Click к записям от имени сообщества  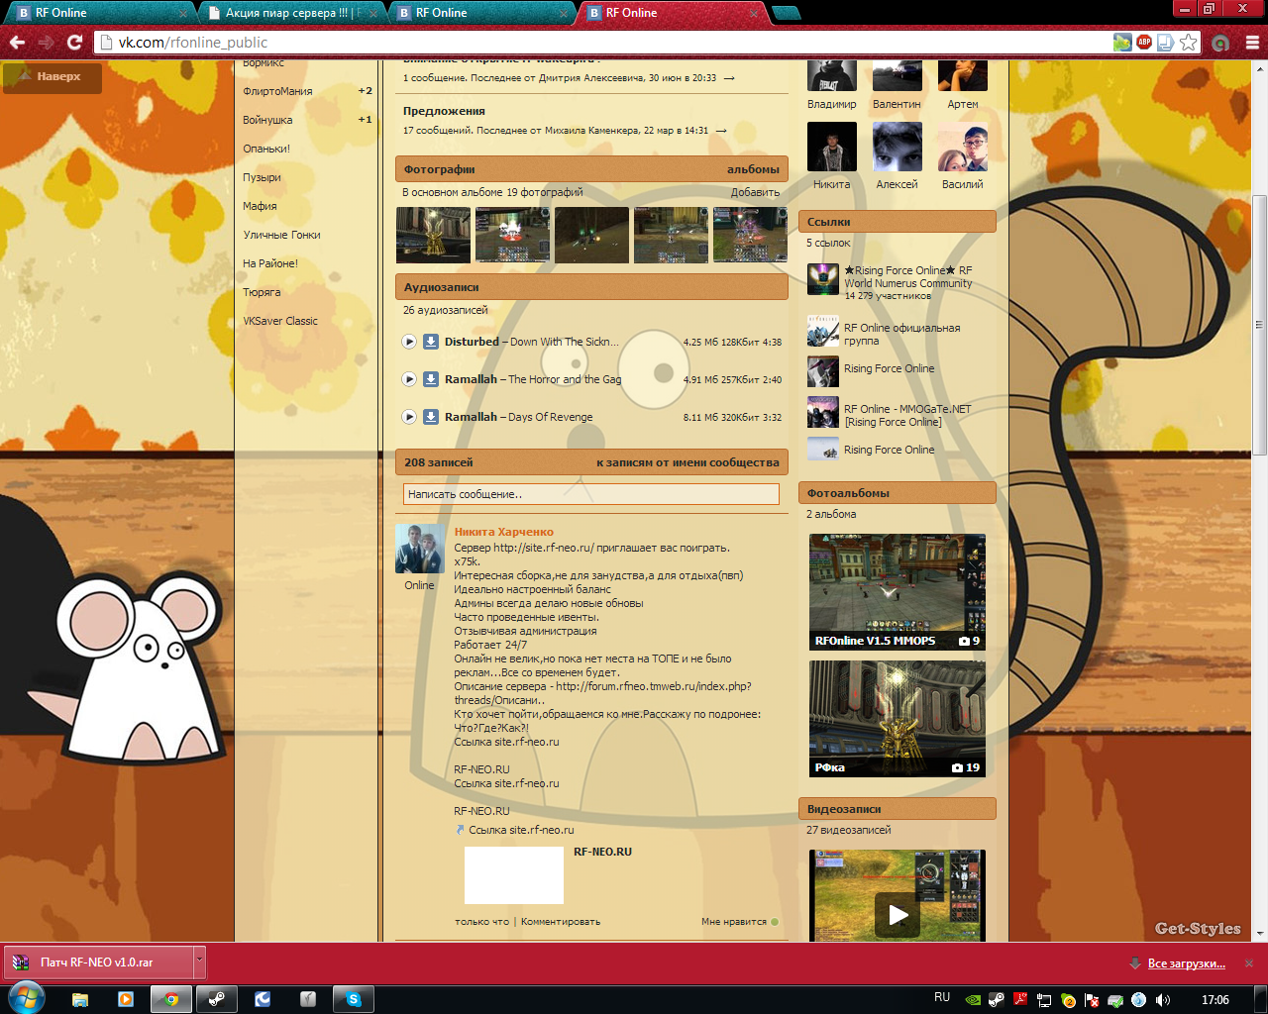point(687,462)
